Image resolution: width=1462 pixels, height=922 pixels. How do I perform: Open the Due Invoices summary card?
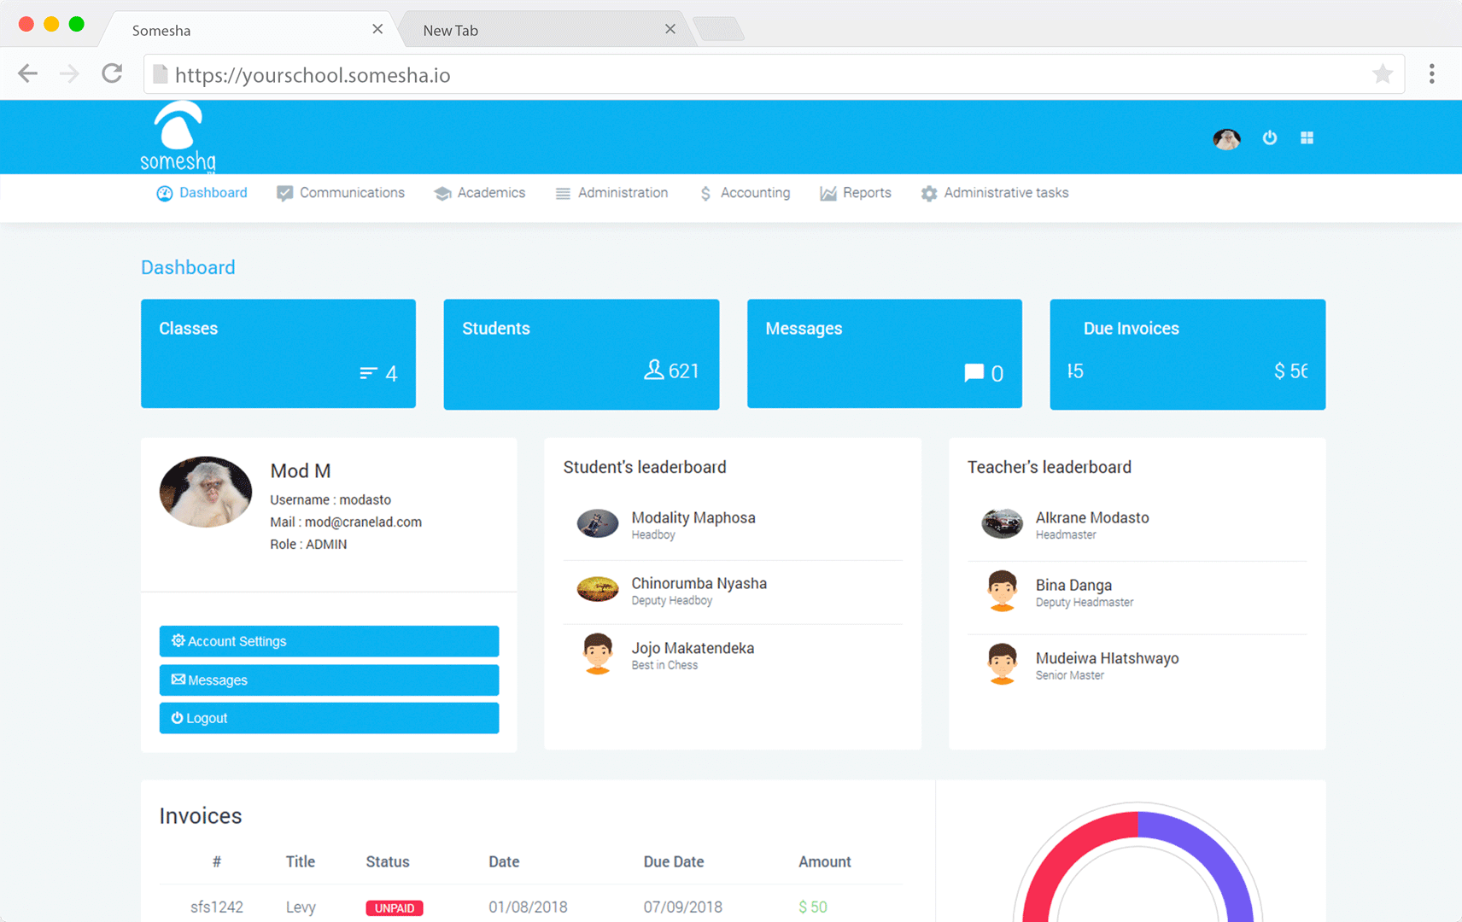1188,353
